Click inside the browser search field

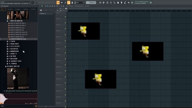(19, 106)
